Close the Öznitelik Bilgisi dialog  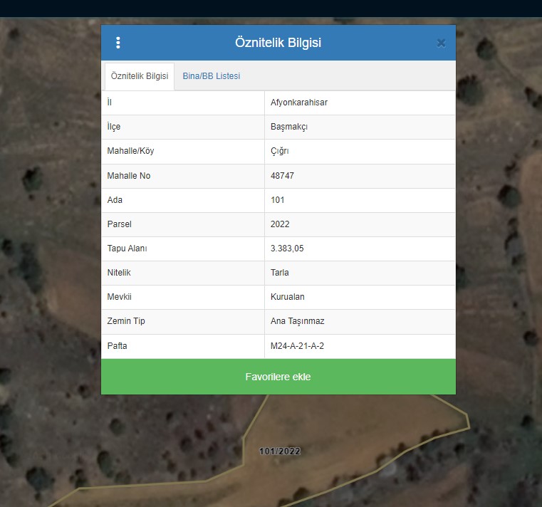(441, 43)
